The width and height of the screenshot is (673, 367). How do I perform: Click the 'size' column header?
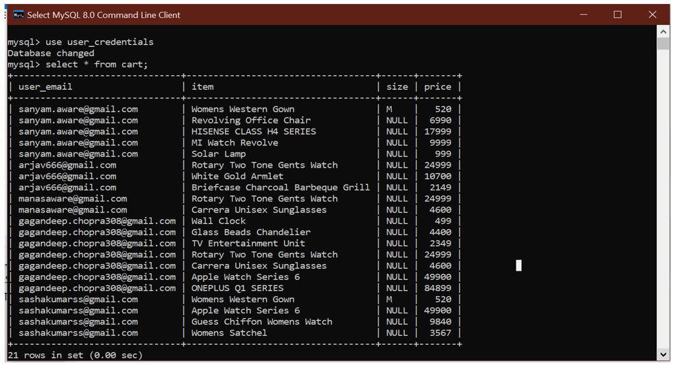(397, 86)
